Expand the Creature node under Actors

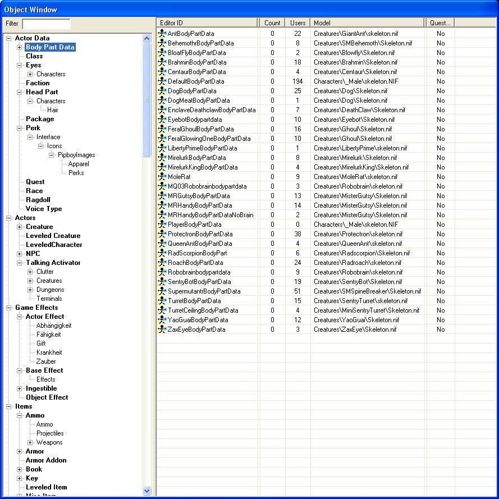tap(20, 227)
